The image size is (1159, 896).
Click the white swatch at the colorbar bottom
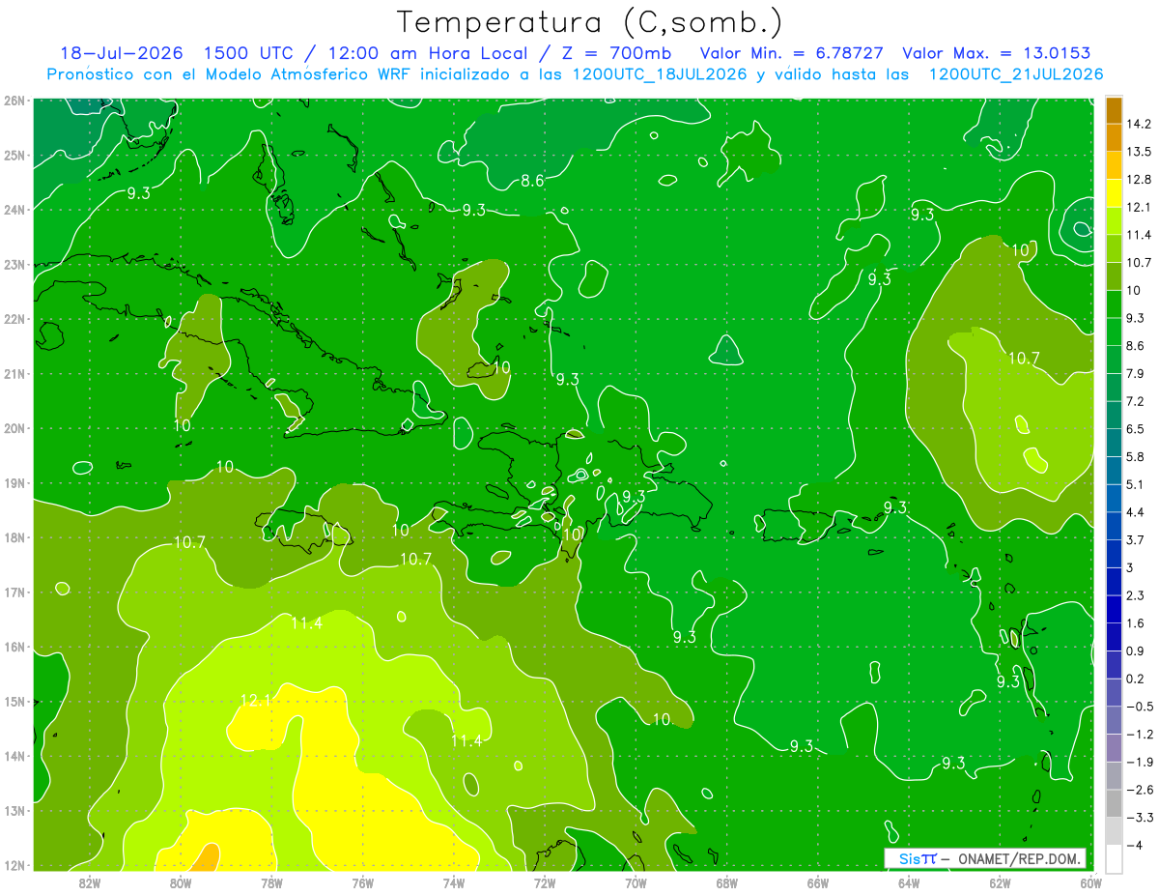1114,858
